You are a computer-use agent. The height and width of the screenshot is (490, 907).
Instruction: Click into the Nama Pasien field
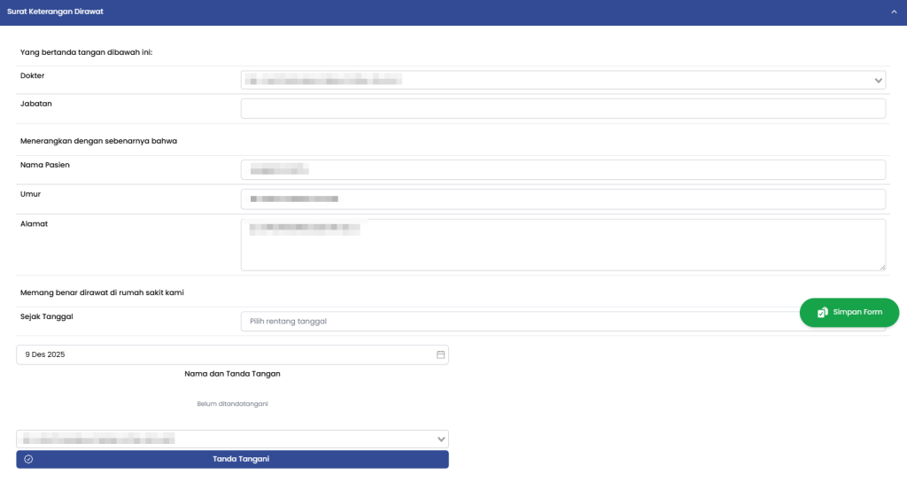tap(562, 169)
